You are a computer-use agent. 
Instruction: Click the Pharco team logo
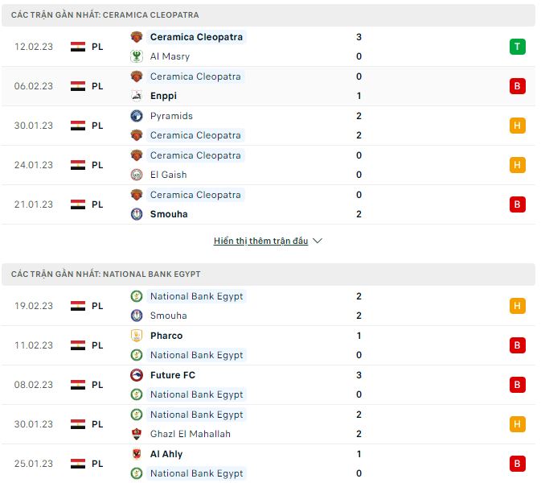[x=137, y=336]
